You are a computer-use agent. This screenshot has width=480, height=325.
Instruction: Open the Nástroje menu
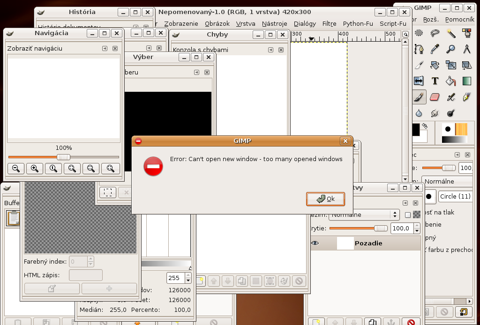[x=274, y=23]
